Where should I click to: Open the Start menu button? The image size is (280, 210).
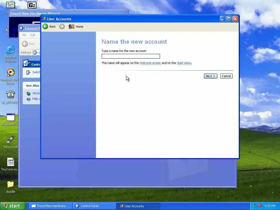[13, 206]
